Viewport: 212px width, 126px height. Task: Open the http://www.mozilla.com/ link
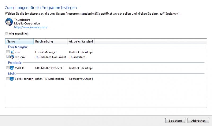[31, 27]
